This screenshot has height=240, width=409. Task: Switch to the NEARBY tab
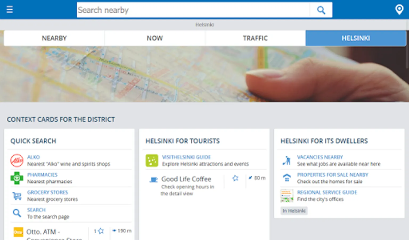tap(54, 38)
